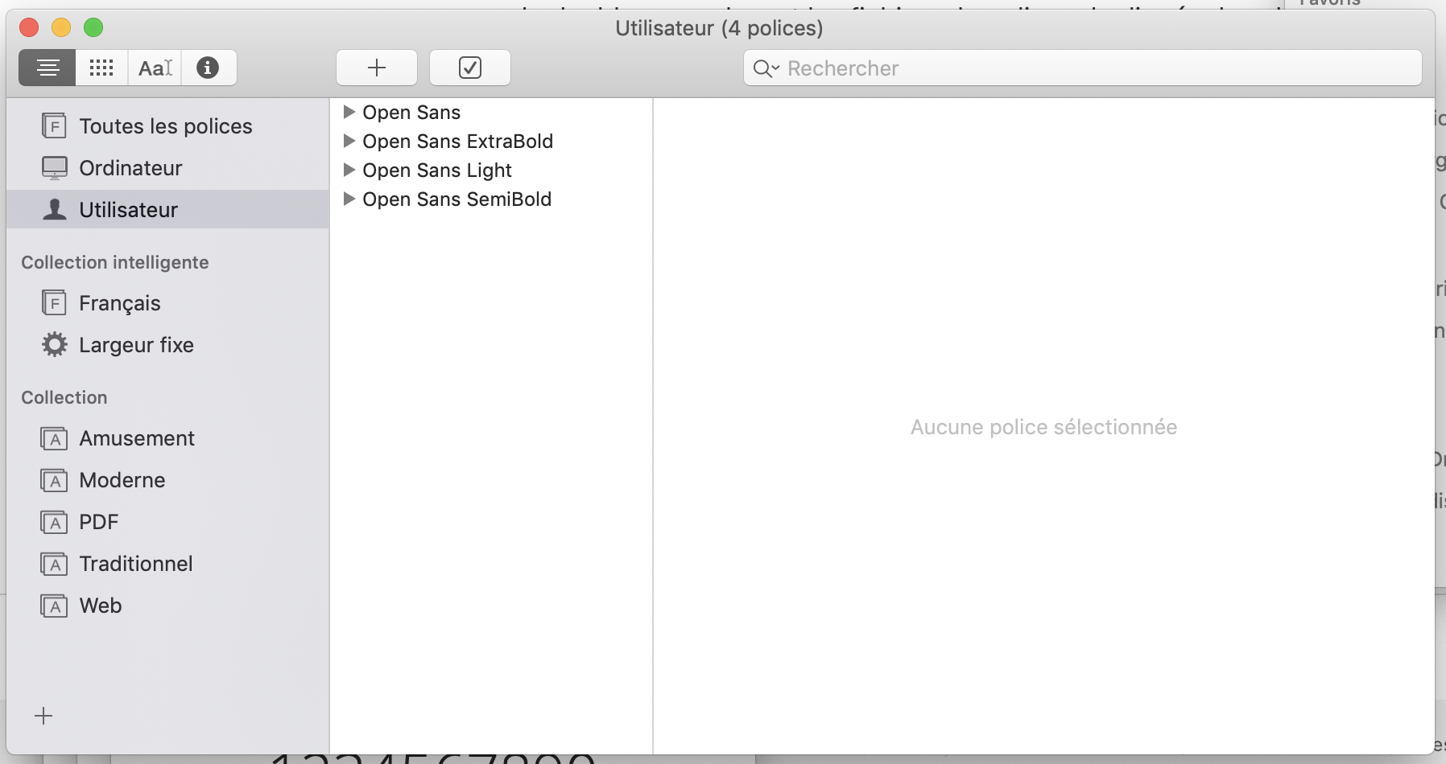This screenshot has width=1446, height=764.
Task: Click the Utilisateur person icon
Action: click(x=54, y=209)
